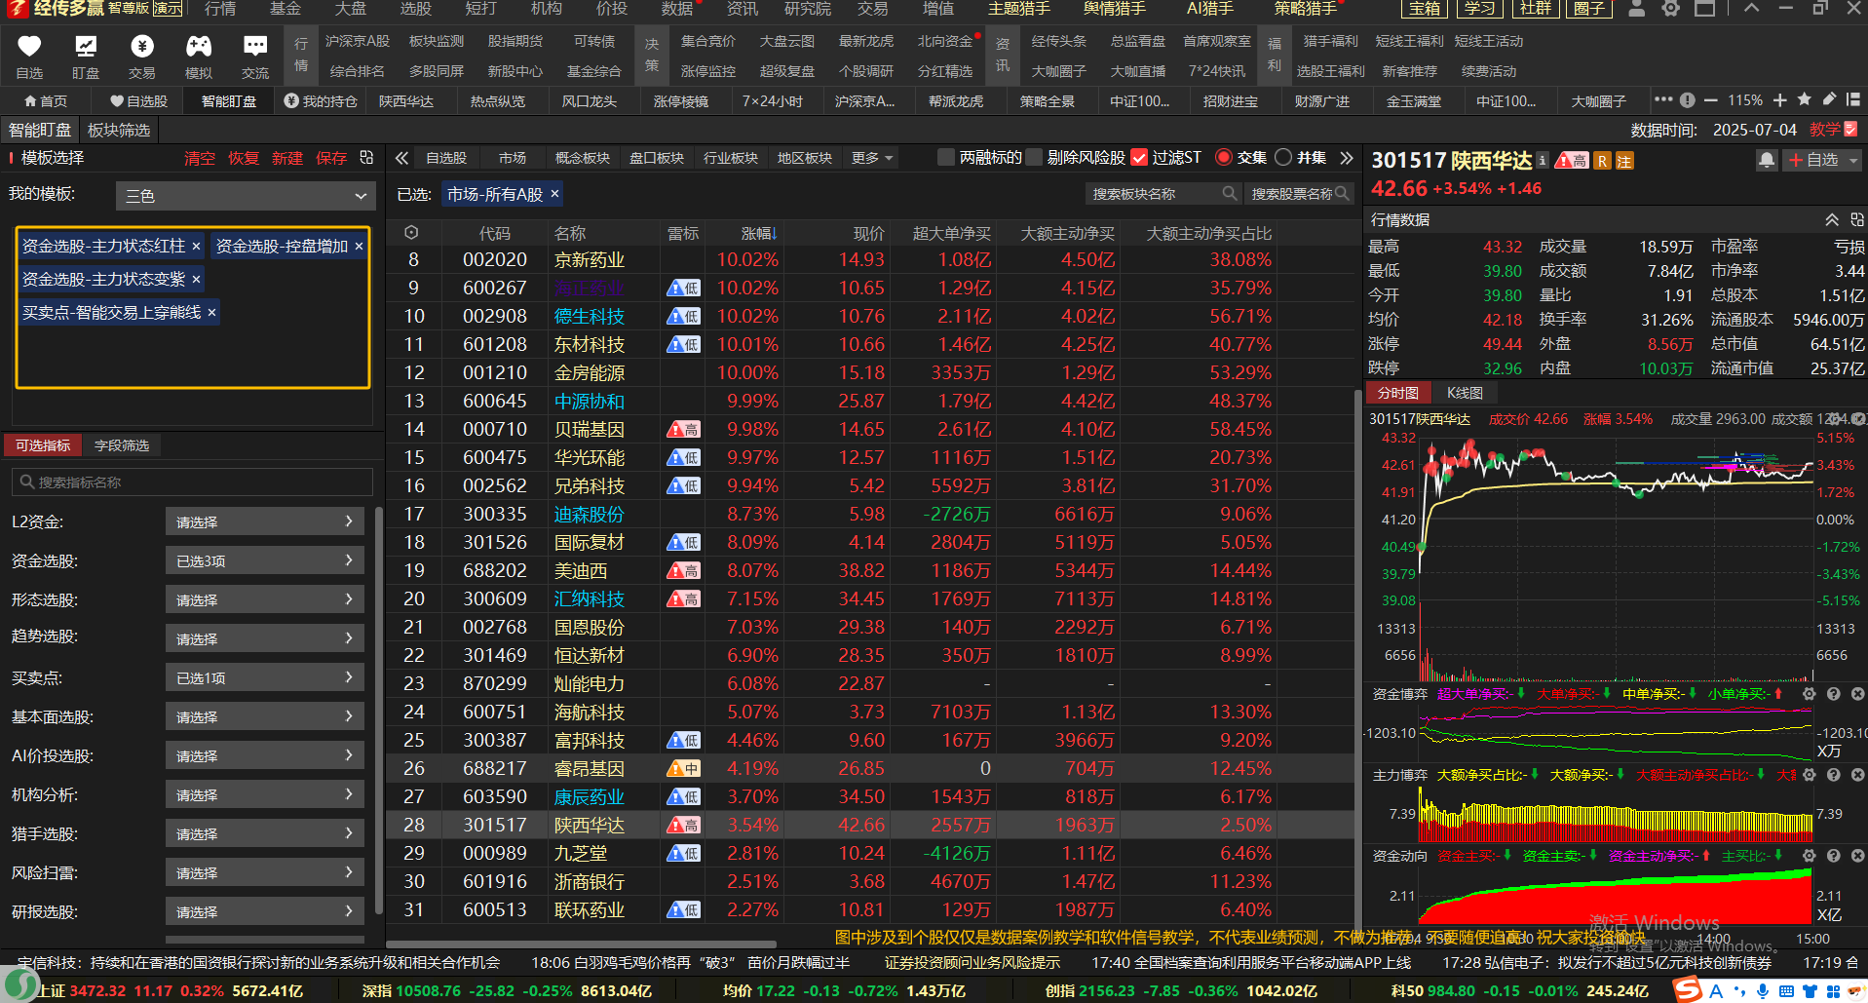Click the table settings icon in header row

411,233
